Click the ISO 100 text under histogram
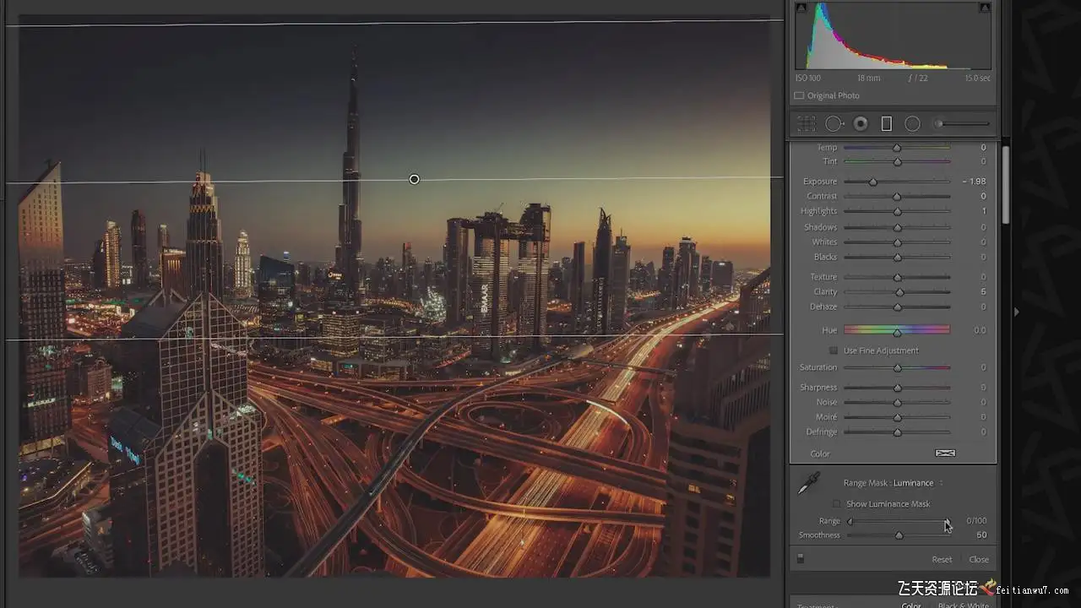The height and width of the screenshot is (608, 1081). pyautogui.click(x=807, y=79)
